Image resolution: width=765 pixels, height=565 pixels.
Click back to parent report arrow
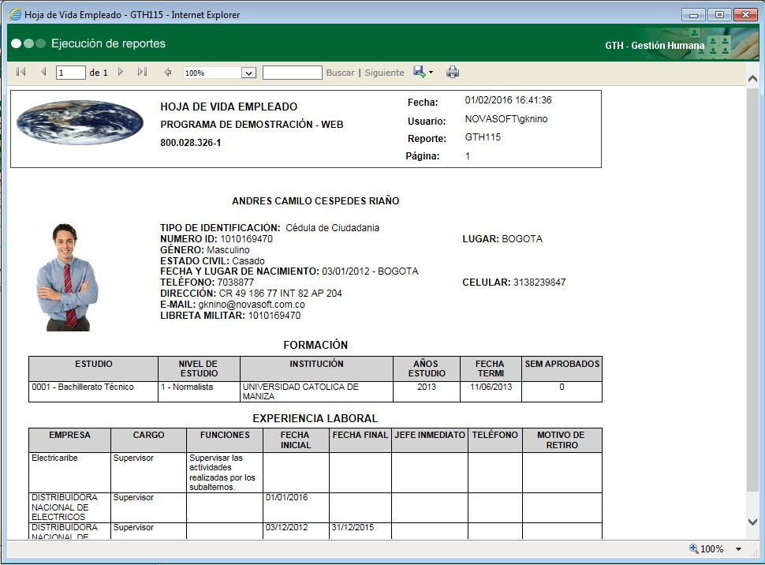pyautogui.click(x=167, y=73)
